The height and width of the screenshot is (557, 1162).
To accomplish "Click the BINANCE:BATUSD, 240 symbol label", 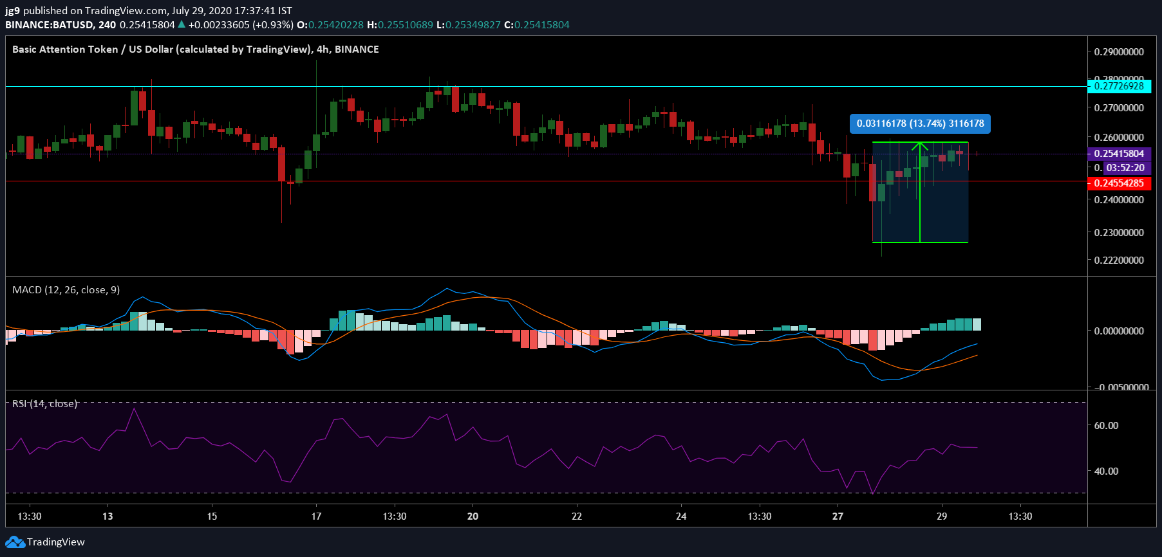I will pyautogui.click(x=61, y=25).
